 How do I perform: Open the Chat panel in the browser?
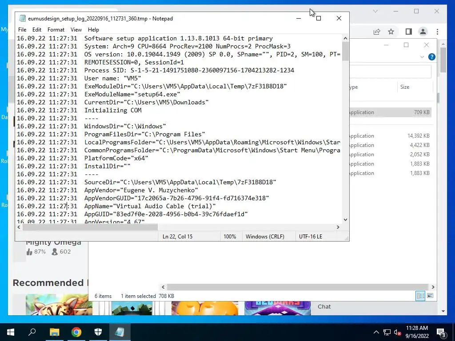coord(324,306)
